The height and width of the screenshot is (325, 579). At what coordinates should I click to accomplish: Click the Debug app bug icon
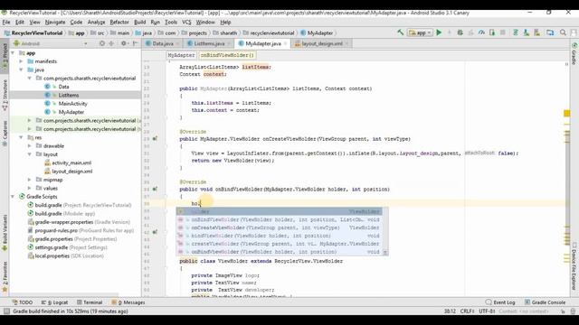pos(460,32)
